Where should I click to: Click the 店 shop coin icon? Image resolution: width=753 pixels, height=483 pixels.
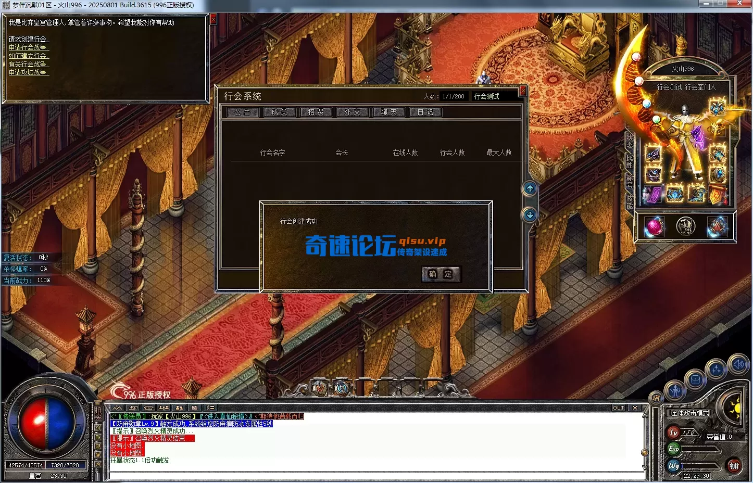656,397
